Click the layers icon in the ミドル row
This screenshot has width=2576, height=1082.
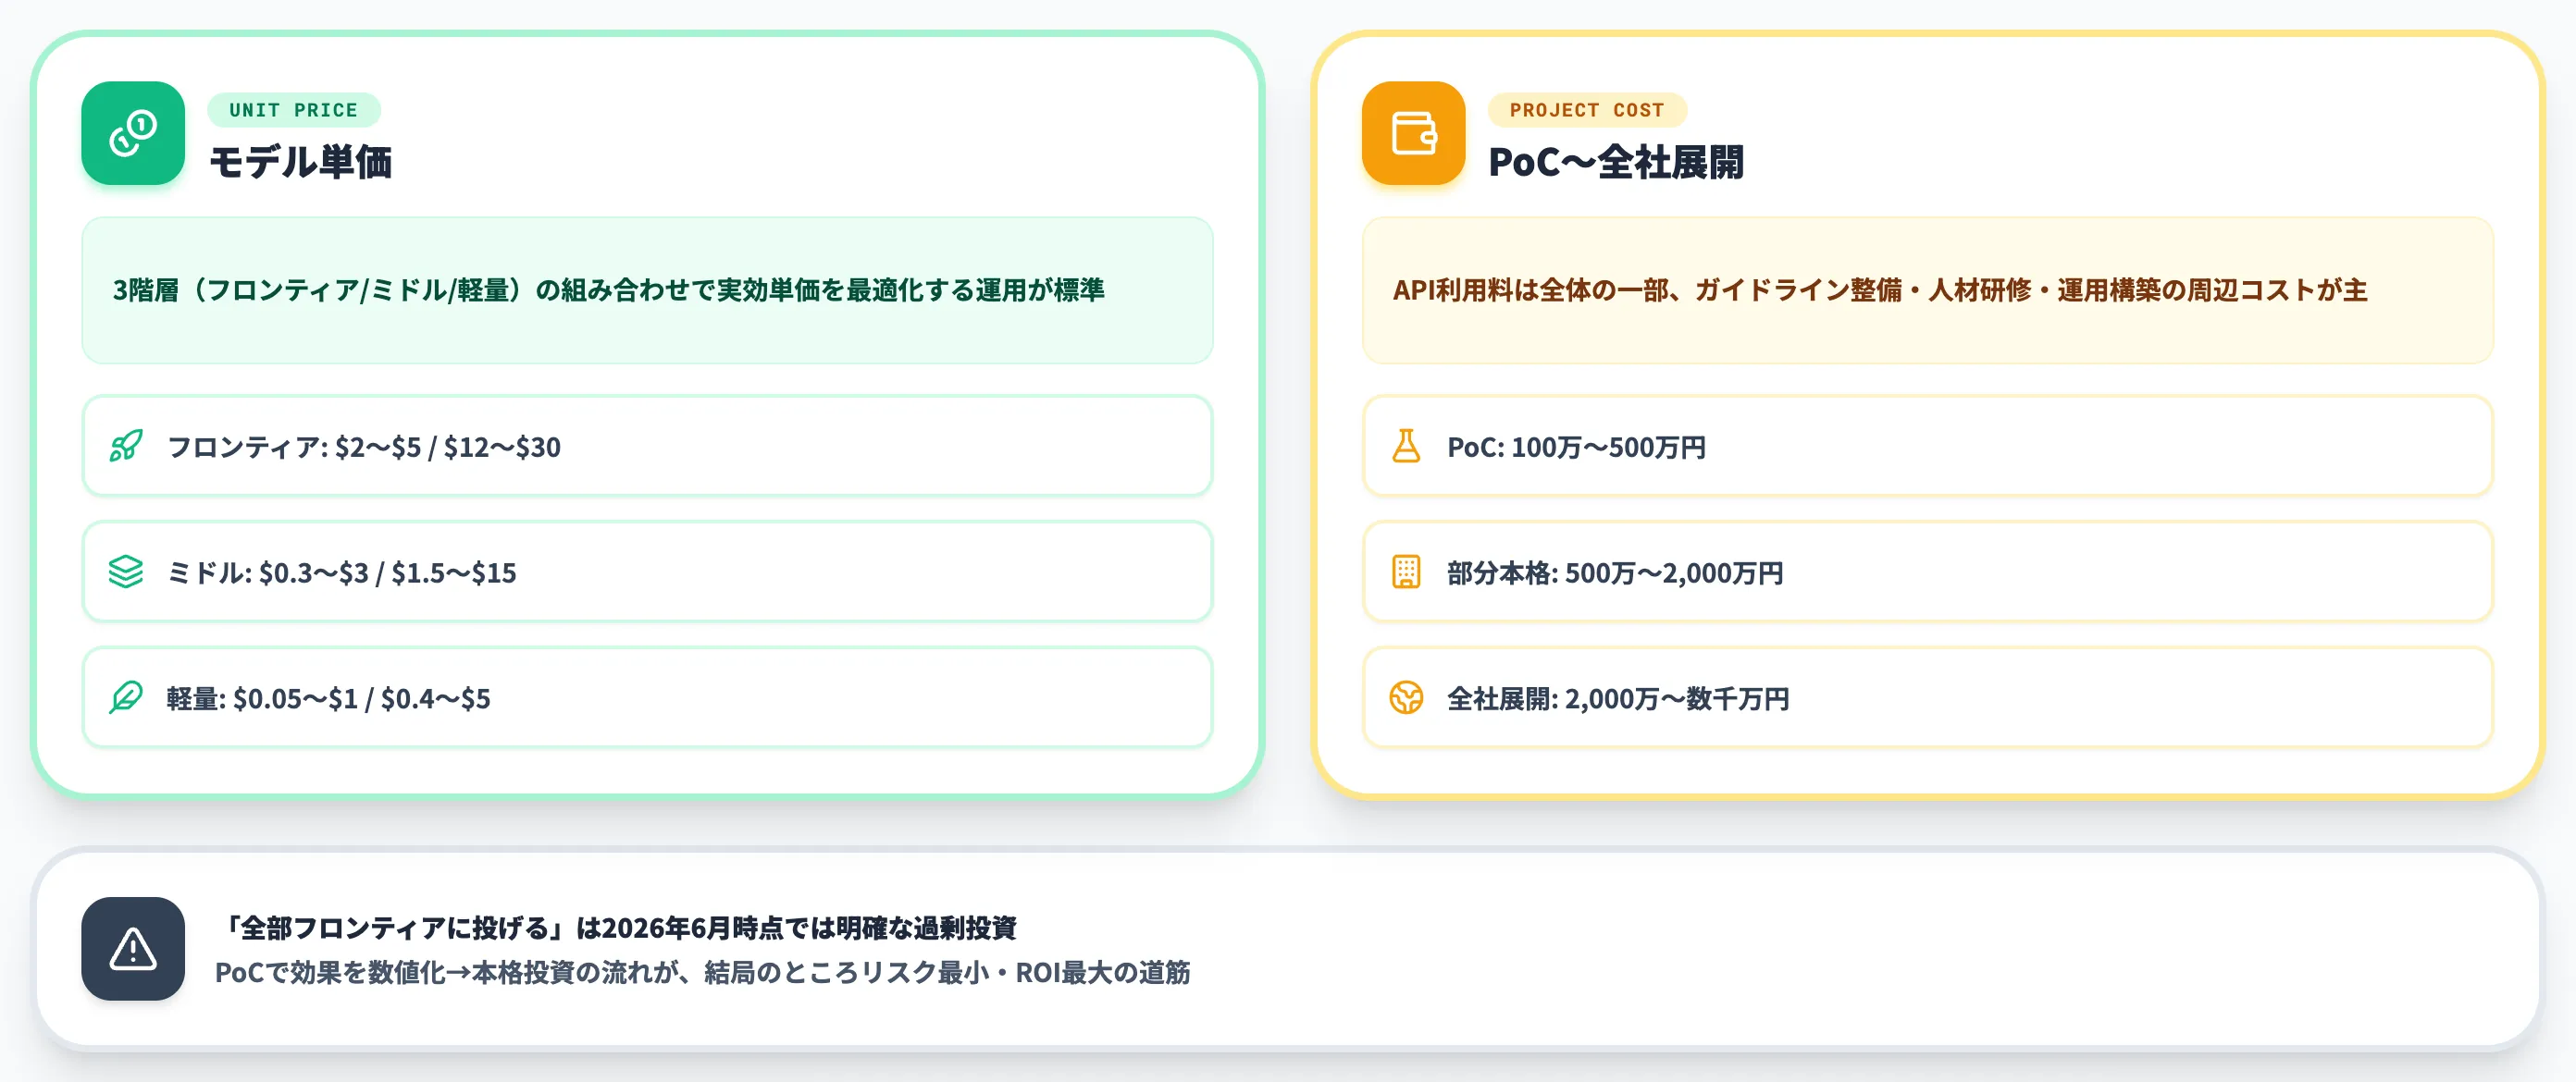click(x=126, y=572)
